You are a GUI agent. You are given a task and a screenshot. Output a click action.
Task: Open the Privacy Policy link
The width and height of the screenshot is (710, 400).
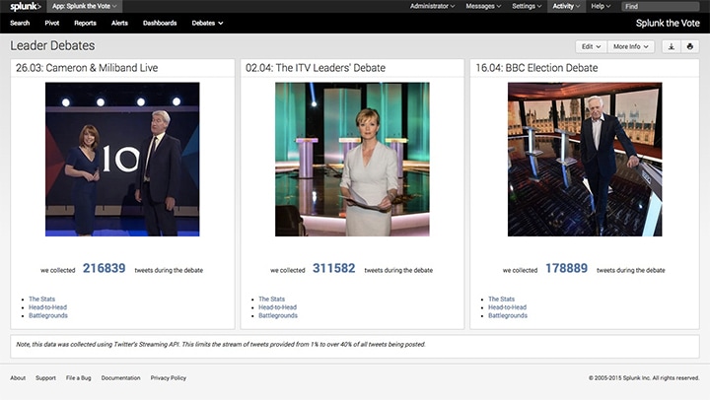(x=169, y=377)
